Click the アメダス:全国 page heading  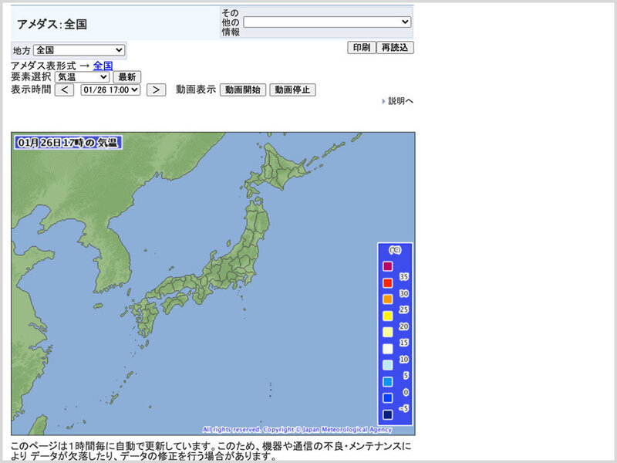pyautogui.click(x=52, y=25)
